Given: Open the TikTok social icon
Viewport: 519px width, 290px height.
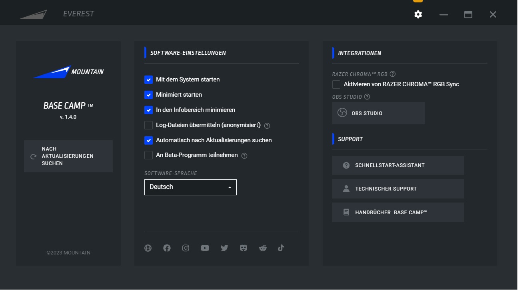Looking at the screenshot, I should click(281, 248).
